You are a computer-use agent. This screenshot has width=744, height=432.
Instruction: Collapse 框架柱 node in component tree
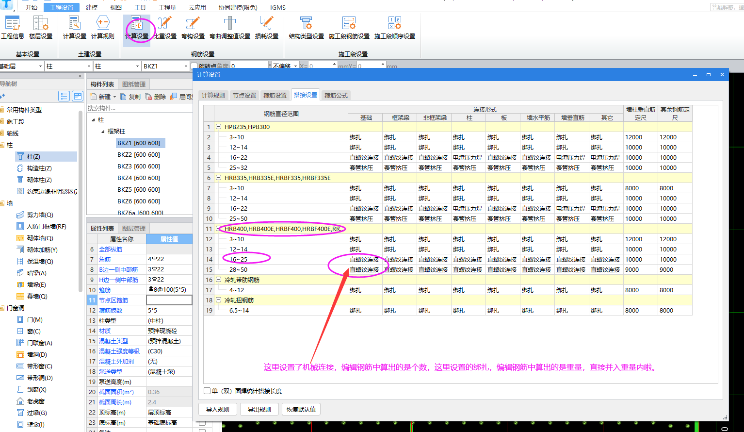click(x=103, y=132)
